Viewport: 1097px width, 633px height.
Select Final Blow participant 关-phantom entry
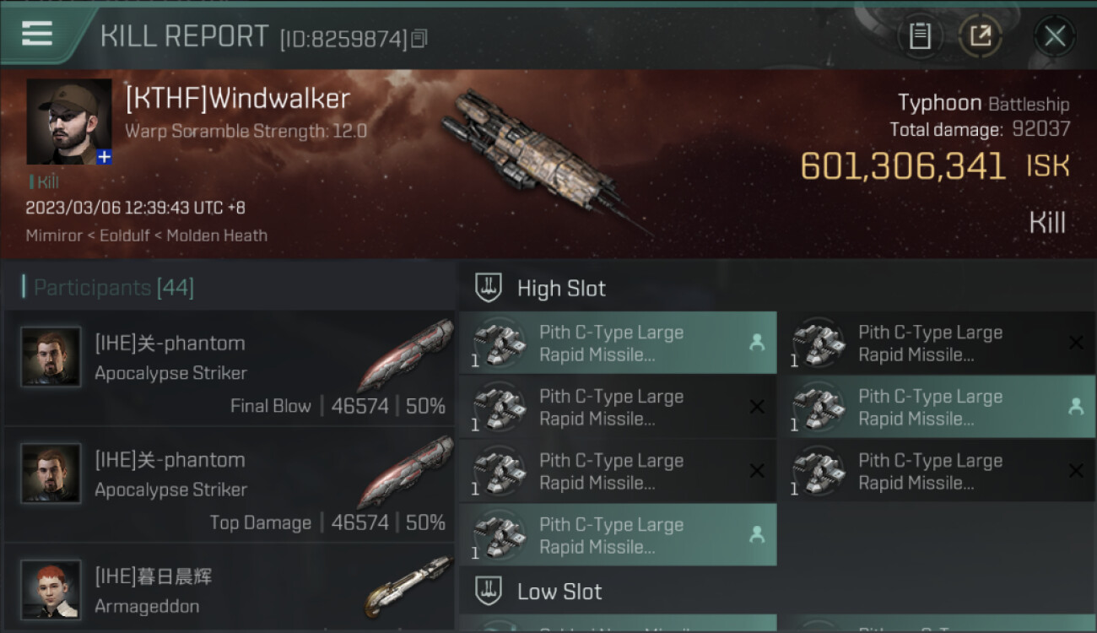click(230, 368)
